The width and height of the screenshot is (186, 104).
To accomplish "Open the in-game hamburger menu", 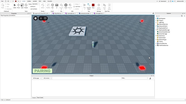I will point(41,18).
